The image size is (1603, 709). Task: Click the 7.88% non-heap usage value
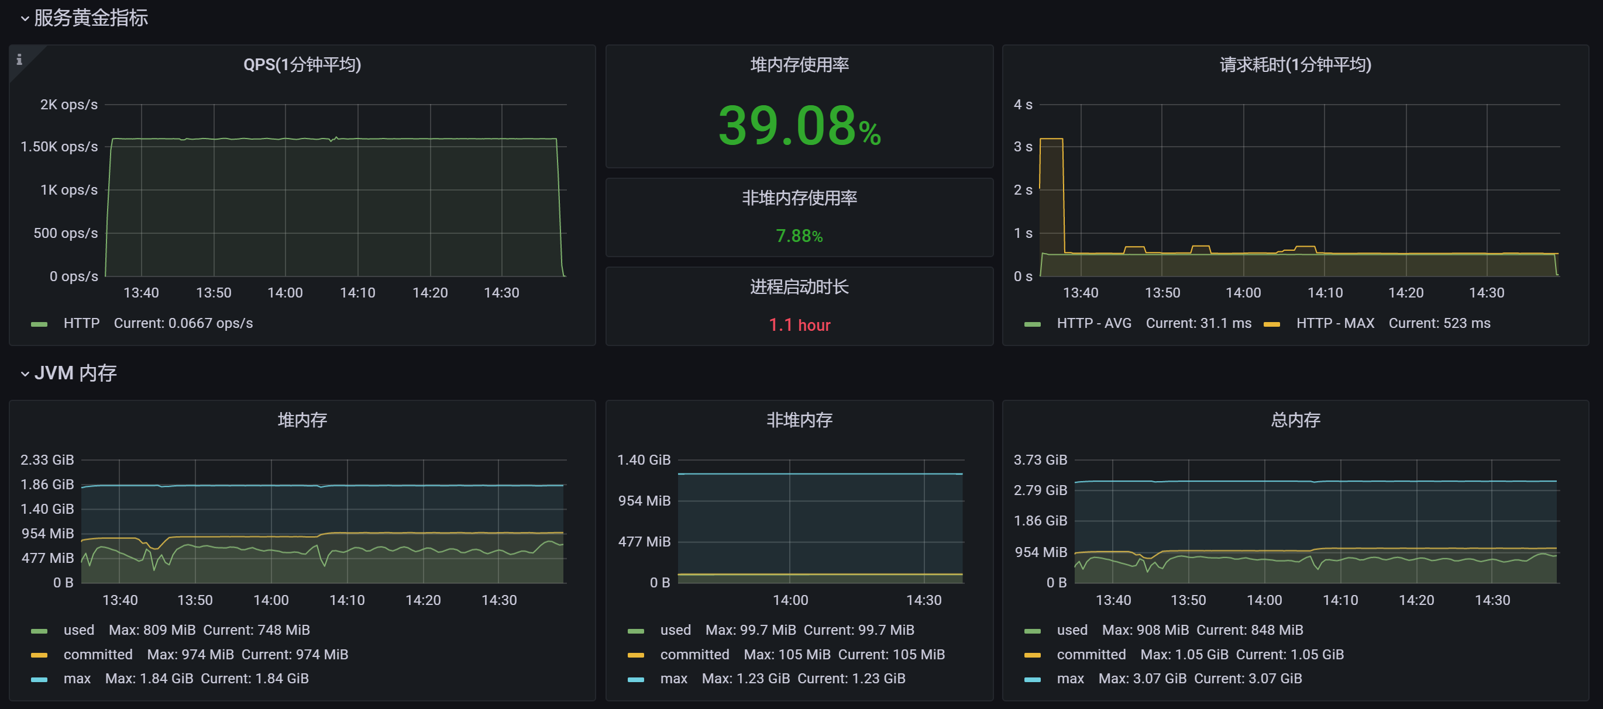pos(799,236)
